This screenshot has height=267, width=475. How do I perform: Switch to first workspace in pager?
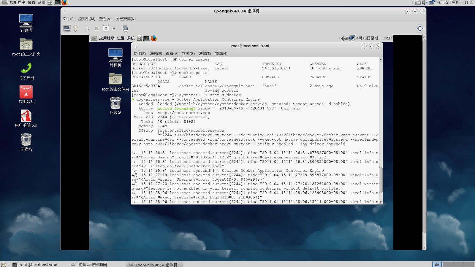(x=437, y=264)
